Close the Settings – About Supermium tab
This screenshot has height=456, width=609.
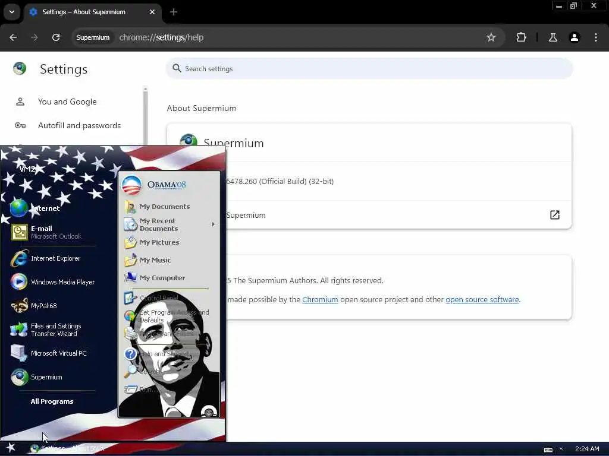(152, 12)
